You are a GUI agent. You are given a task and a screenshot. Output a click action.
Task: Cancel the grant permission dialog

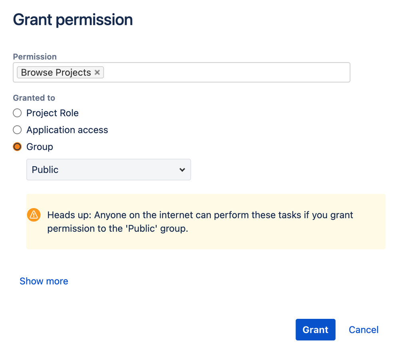pos(363,330)
